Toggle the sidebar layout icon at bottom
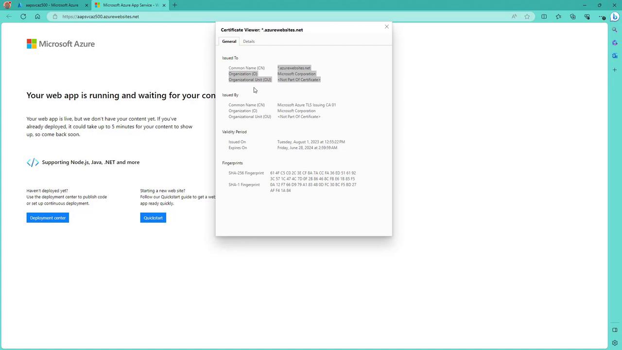This screenshot has width=622, height=350. [x=615, y=330]
